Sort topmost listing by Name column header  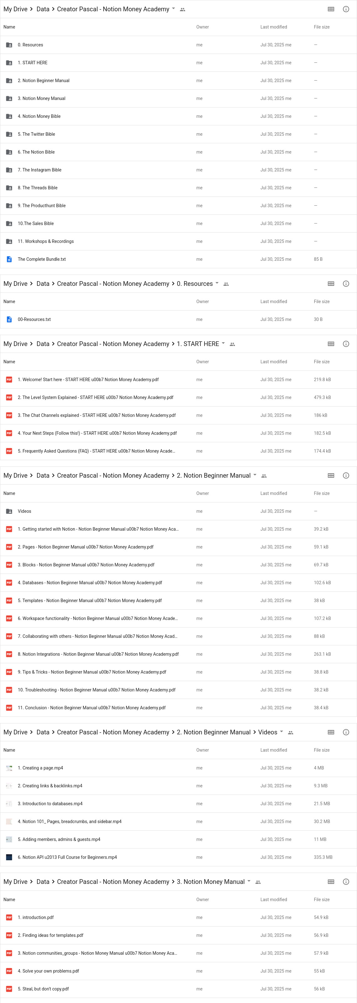9,27
